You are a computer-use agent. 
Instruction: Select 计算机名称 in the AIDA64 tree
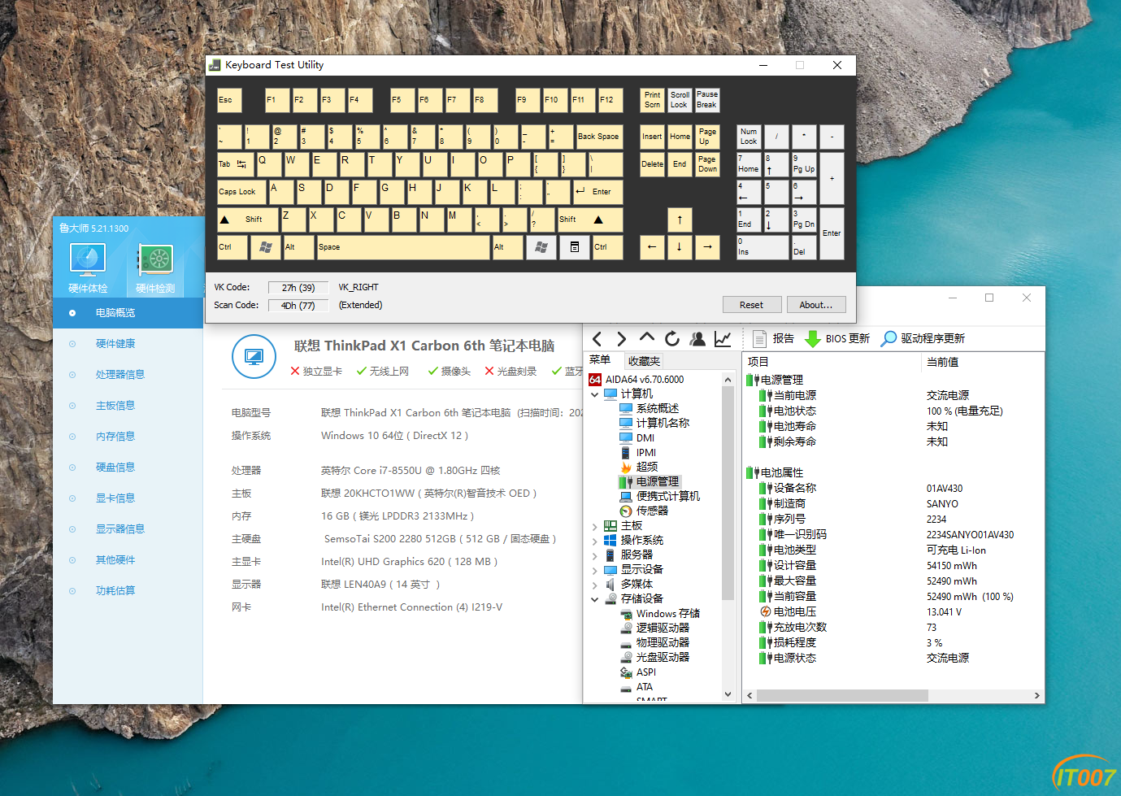pyautogui.click(x=663, y=423)
